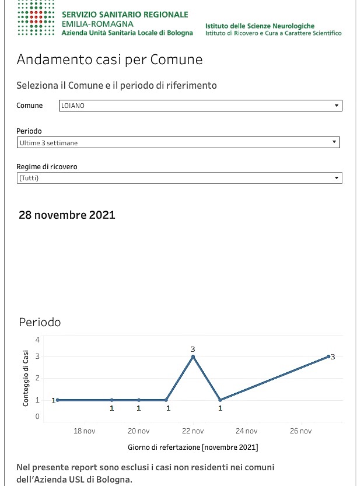Click the Azienda Unità Sanitaria Locale di Bologna text
This screenshot has height=486, width=357.
pyautogui.click(x=127, y=33)
